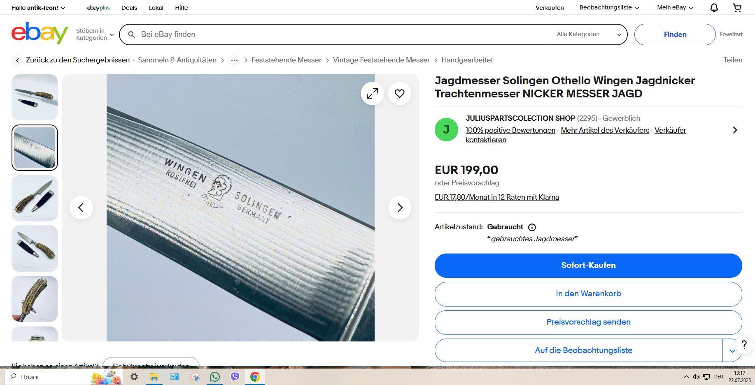Select the stag handle close-up thumbnail
The image size is (755, 385).
(x=35, y=299)
